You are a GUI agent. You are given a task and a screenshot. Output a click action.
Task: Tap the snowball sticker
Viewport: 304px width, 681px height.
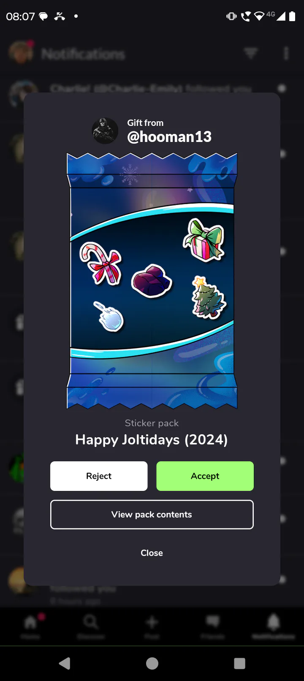109,317
